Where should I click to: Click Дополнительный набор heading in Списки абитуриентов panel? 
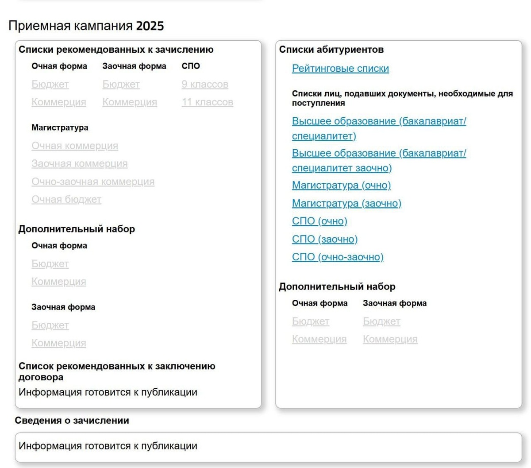(337, 286)
